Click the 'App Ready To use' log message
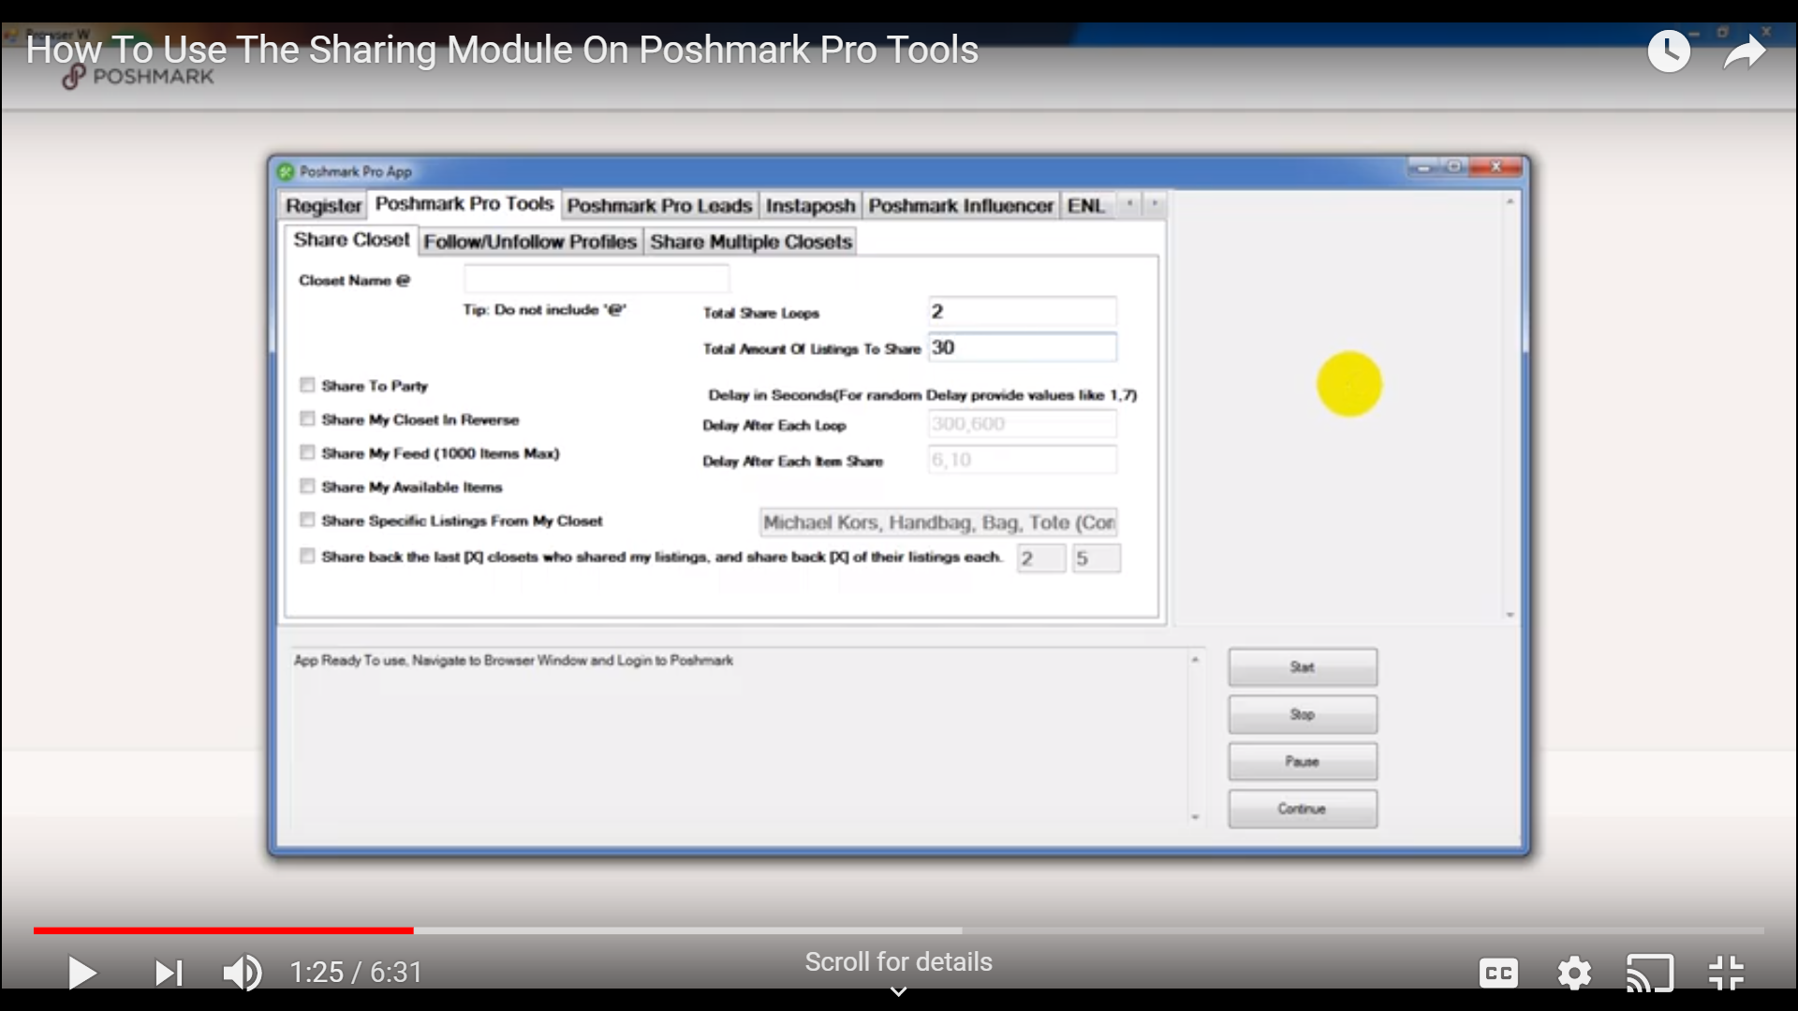 point(513,660)
